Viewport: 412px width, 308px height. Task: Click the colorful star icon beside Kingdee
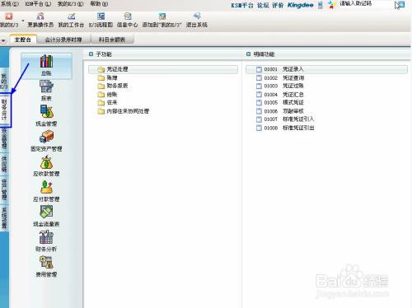coord(332,5)
